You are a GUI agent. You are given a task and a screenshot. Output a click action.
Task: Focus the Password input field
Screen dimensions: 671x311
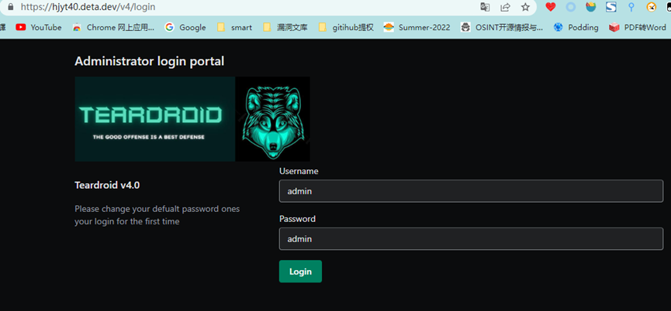471,239
